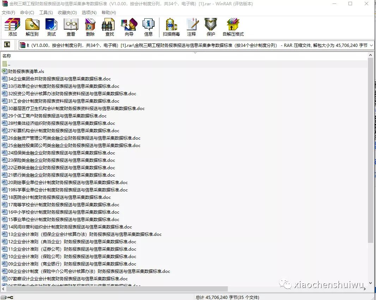Open the 文件(F) menu
Viewport: 376px width, 300px height.
click(x=8, y=12)
